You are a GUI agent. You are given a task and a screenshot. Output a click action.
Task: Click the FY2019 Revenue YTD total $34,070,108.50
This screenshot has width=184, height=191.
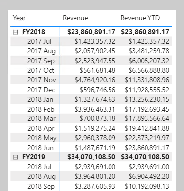(x=145, y=157)
